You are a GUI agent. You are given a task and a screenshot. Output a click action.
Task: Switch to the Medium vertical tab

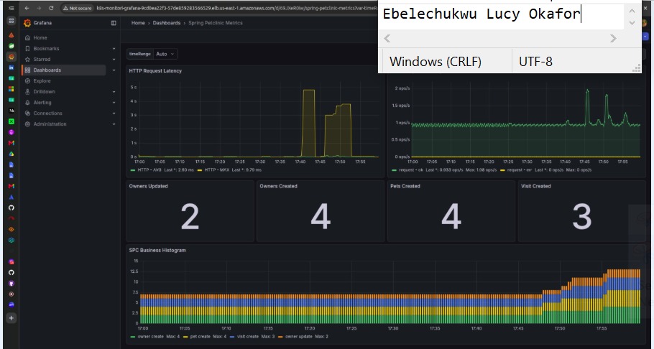click(x=11, y=111)
